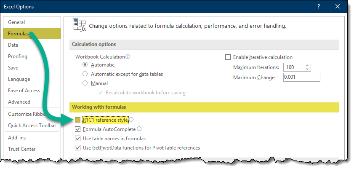This screenshot has height=171, width=354.
Task: Open the General options category
Action: (x=16, y=22)
